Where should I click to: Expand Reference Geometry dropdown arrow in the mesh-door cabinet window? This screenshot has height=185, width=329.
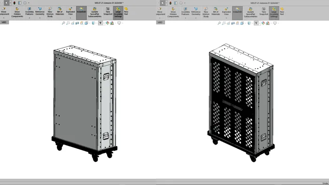[x=196, y=18]
